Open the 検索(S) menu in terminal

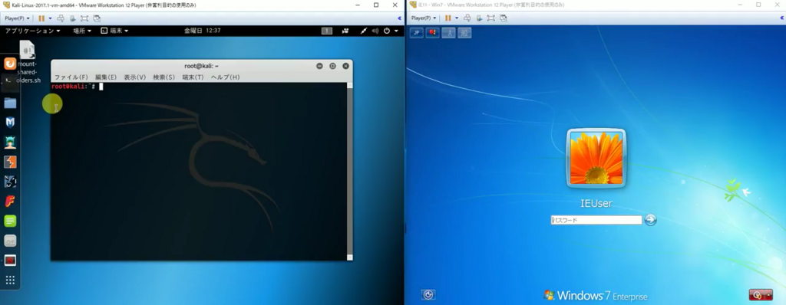(x=164, y=77)
